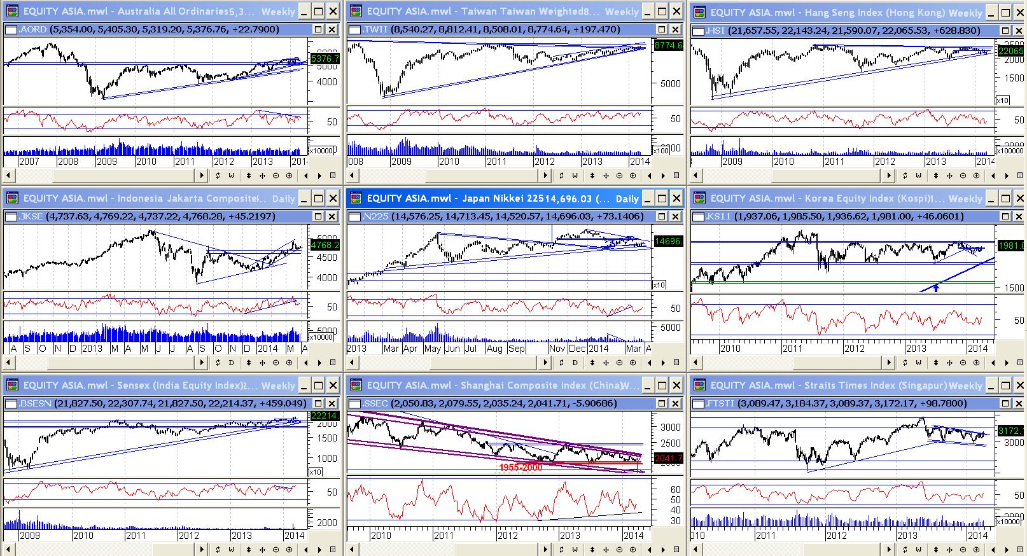Open the W periodicity selector in Hang Seng window
Viewport: 1027px width, 556px height.
point(918,176)
